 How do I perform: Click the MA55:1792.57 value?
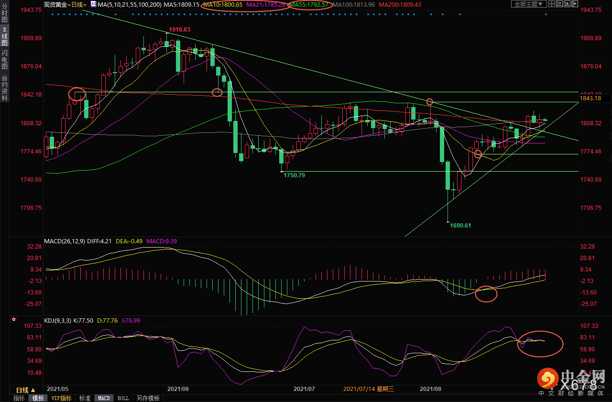pyautogui.click(x=309, y=4)
